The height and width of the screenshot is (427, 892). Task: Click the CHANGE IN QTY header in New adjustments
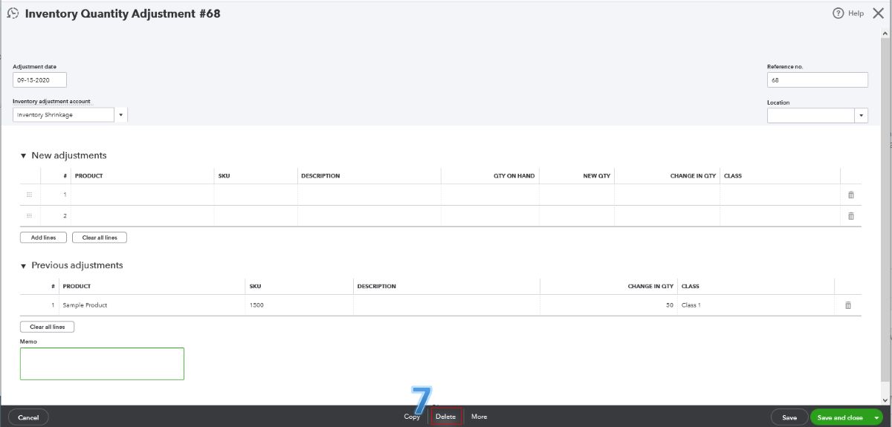(x=693, y=176)
